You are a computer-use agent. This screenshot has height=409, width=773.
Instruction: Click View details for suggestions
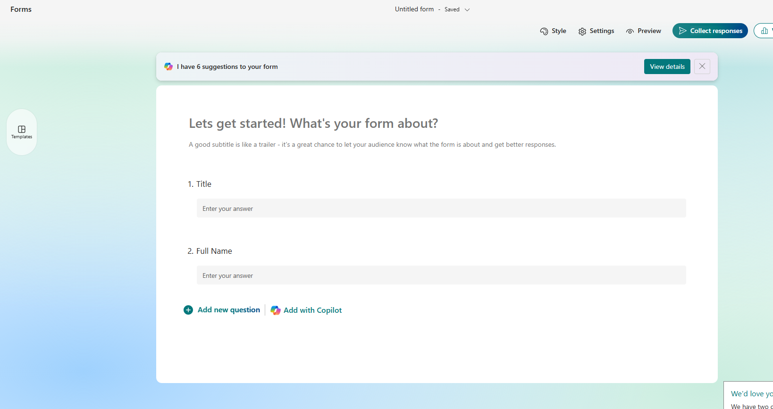[x=667, y=67]
